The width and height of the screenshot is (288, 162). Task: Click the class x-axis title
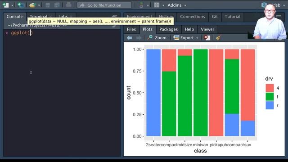[x=200, y=151]
